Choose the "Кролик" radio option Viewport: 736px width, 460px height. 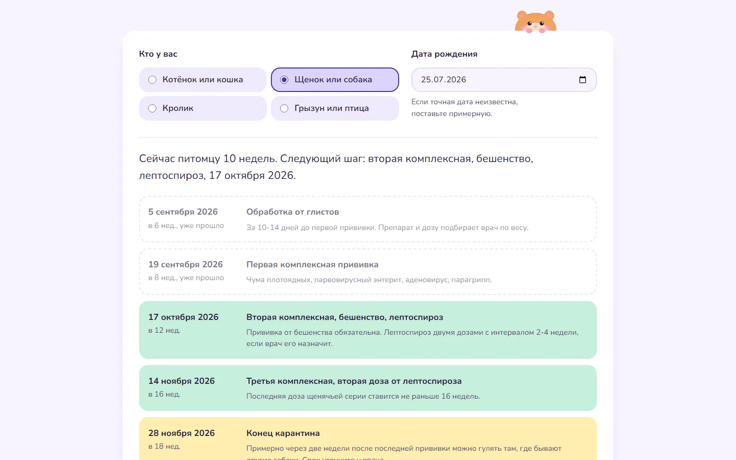tap(203, 108)
